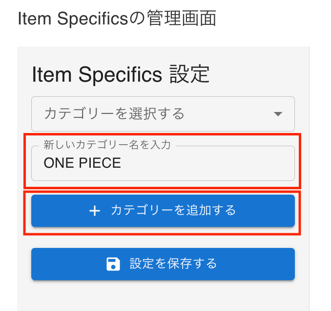Image resolution: width=331 pixels, height=311 pixels.
Task: Click empty gray area below the save button
Action: point(163,296)
